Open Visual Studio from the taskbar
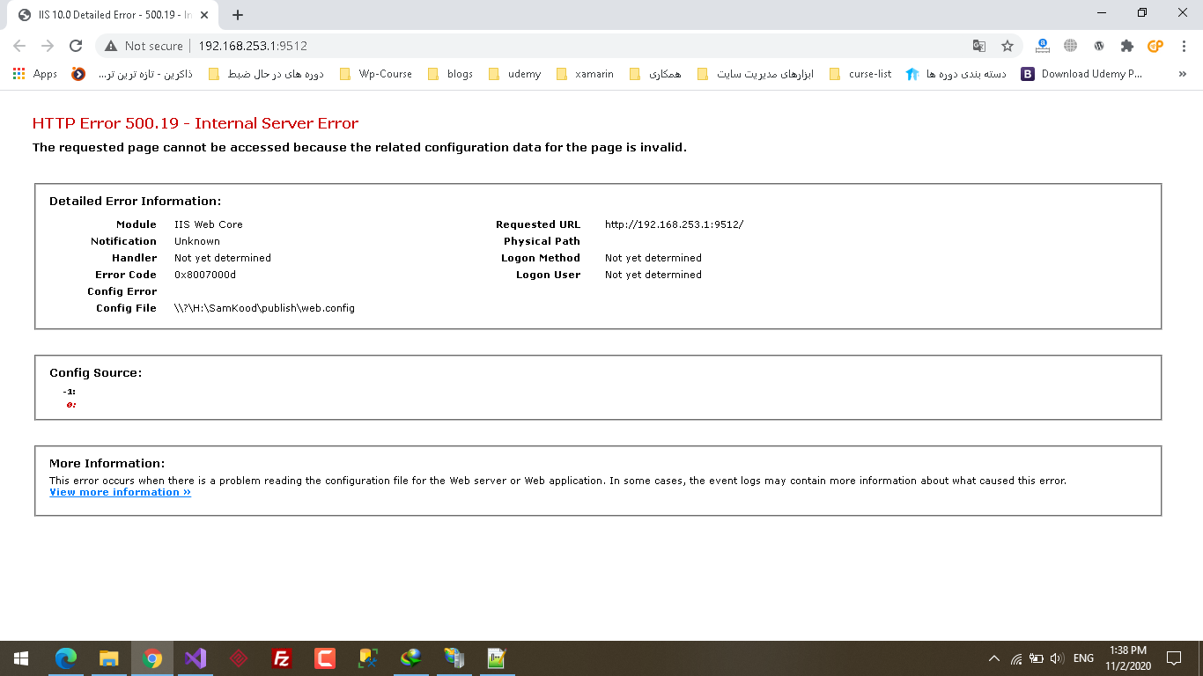This screenshot has width=1203, height=676. point(196,658)
